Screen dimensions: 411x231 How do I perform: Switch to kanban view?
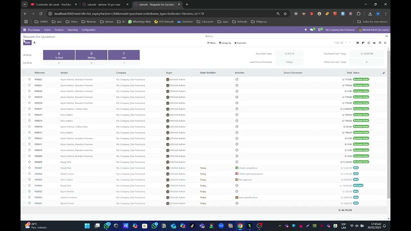363,43
